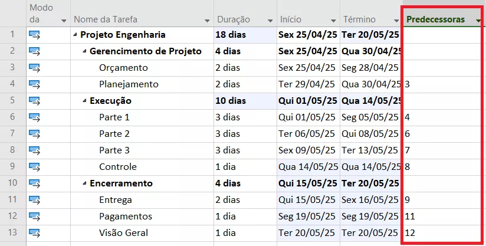Click task mode icon for Orçamento row

[34, 68]
